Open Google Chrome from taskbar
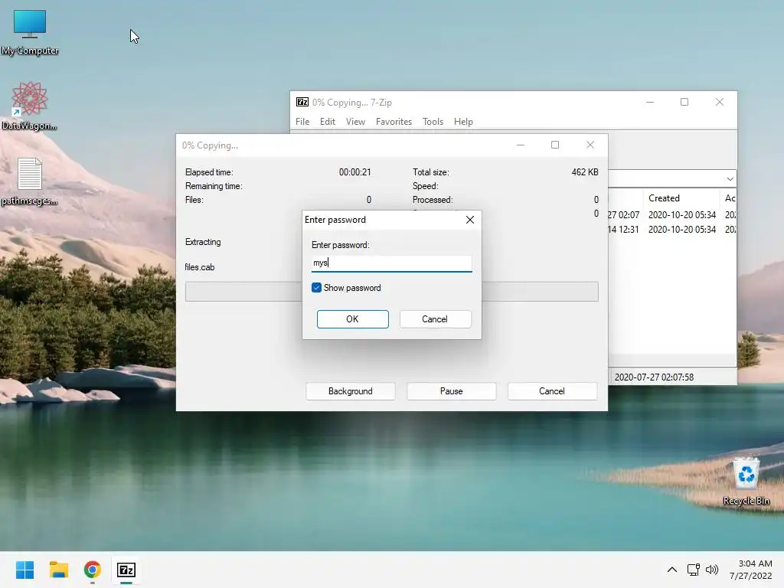The image size is (784, 588). [93, 570]
